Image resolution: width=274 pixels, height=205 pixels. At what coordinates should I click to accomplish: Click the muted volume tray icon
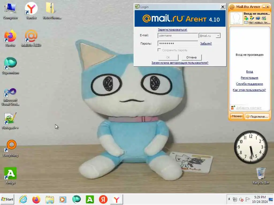[x=241, y=199]
